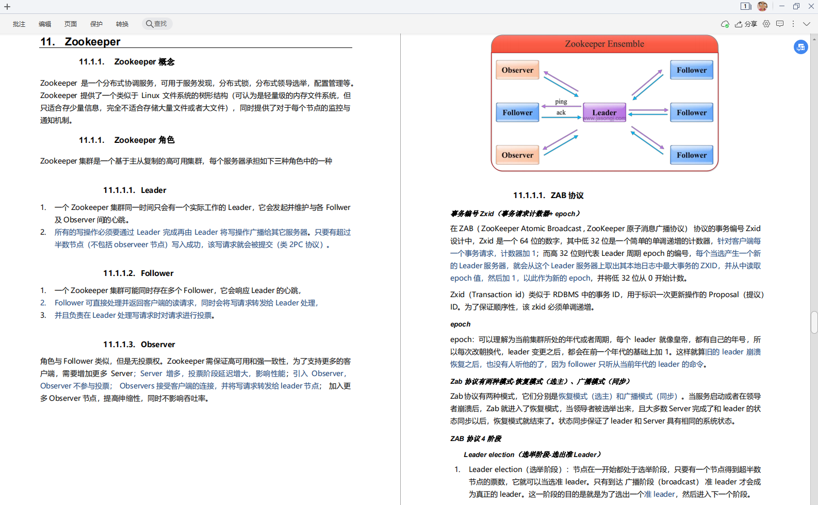Click the 查找 search box

pyautogui.click(x=157, y=24)
